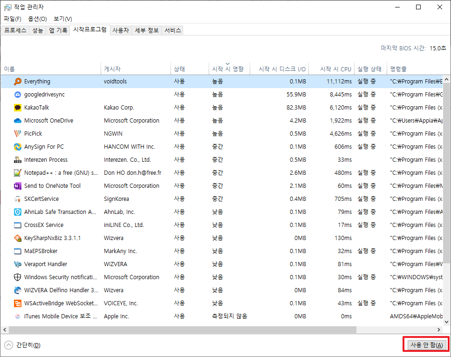
Task: Click the 사용 안 함(A) button
Action: point(427,345)
